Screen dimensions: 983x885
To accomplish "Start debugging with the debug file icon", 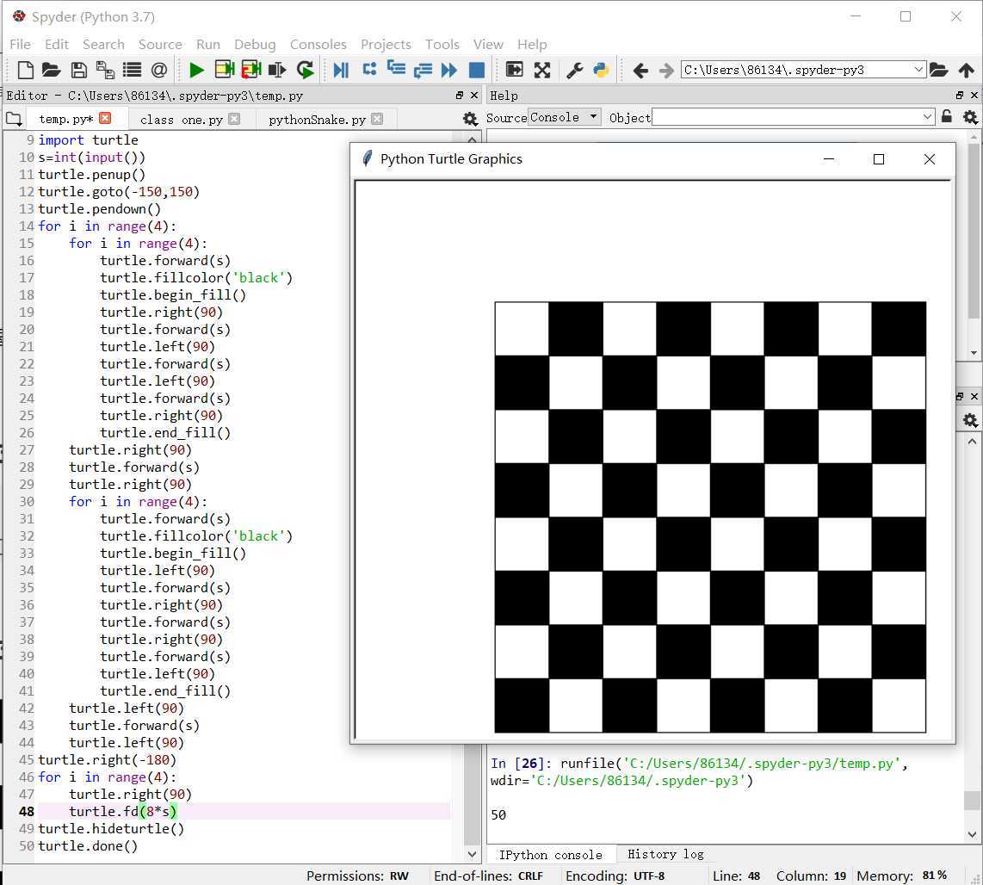I will [341, 70].
